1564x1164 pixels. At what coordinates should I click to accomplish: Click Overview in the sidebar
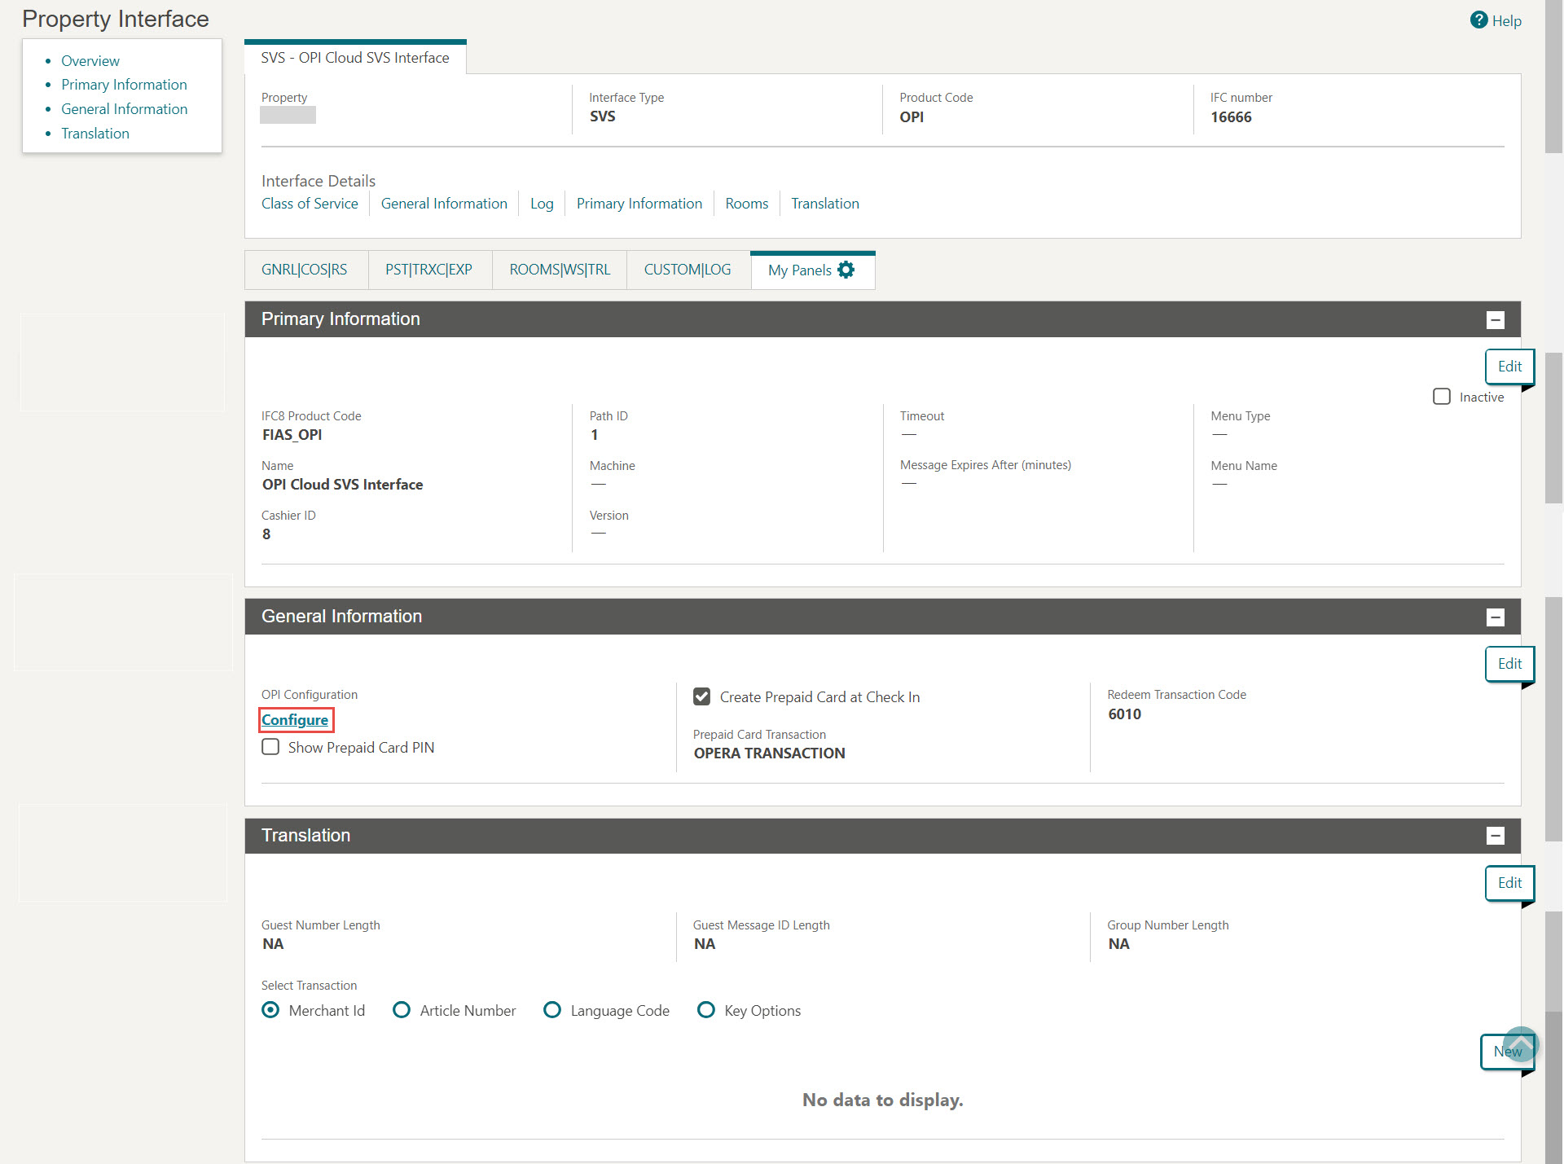(x=90, y=60)
